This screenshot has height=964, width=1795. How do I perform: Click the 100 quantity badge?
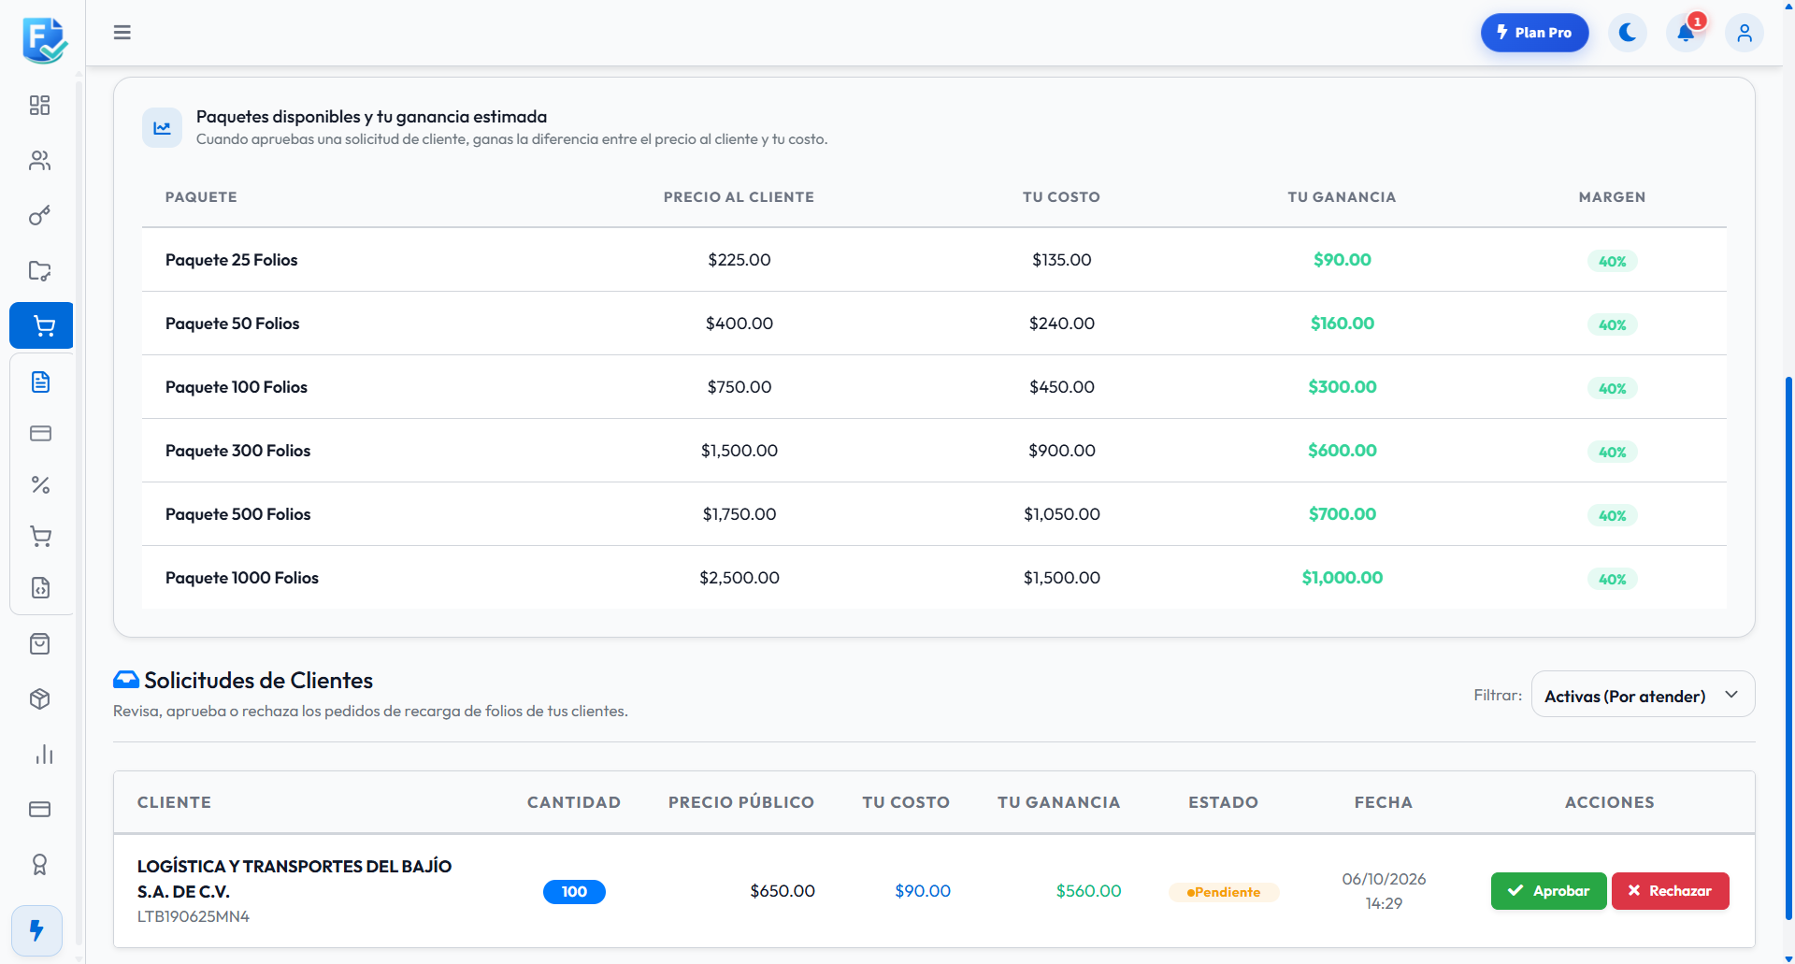coord(574,892)
